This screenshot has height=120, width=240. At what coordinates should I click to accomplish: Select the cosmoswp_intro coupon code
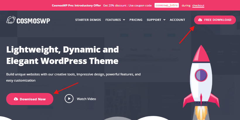(x=167, y=5)
